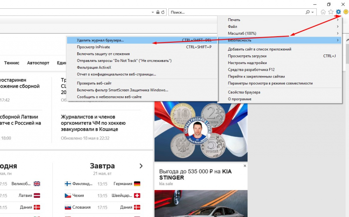Toggle Отправлять запросы Do Not Track
Image resolution: width=349 pixels, height=217 pixels.
click(142, 61)
